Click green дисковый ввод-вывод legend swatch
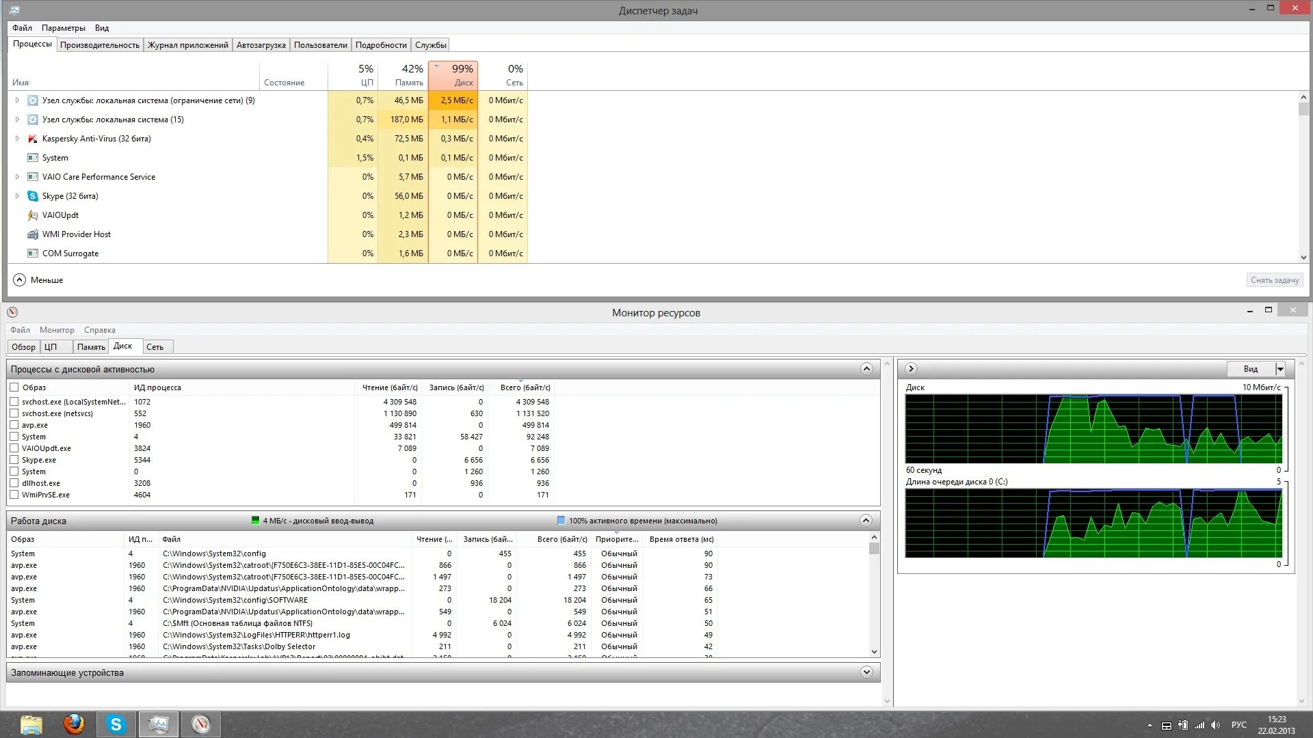The height and width of the screenshot is (738, 1313). click(256, 521)
